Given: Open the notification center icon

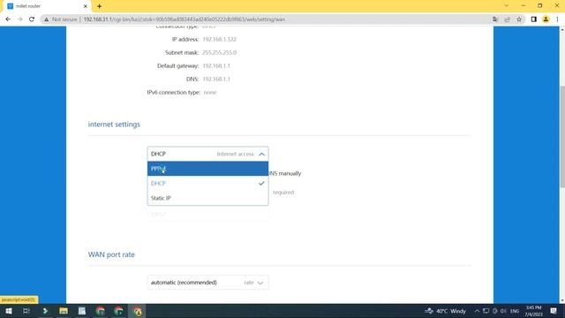Looking at the screenshot, I should click(x=554, y=311).
